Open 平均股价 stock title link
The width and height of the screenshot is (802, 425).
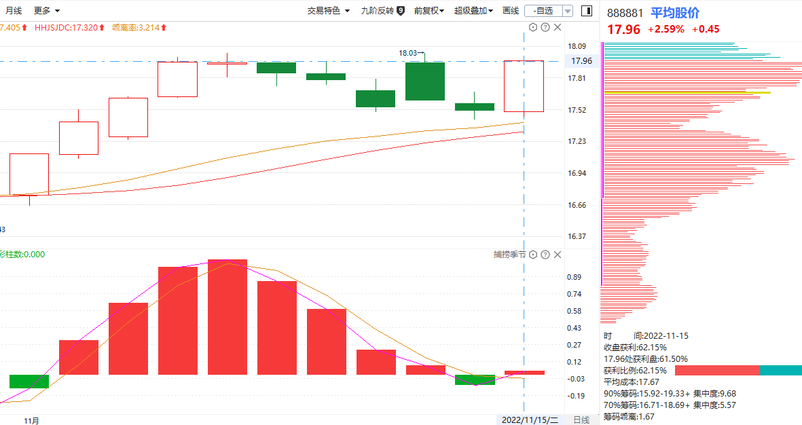click(x=674, y=13)
